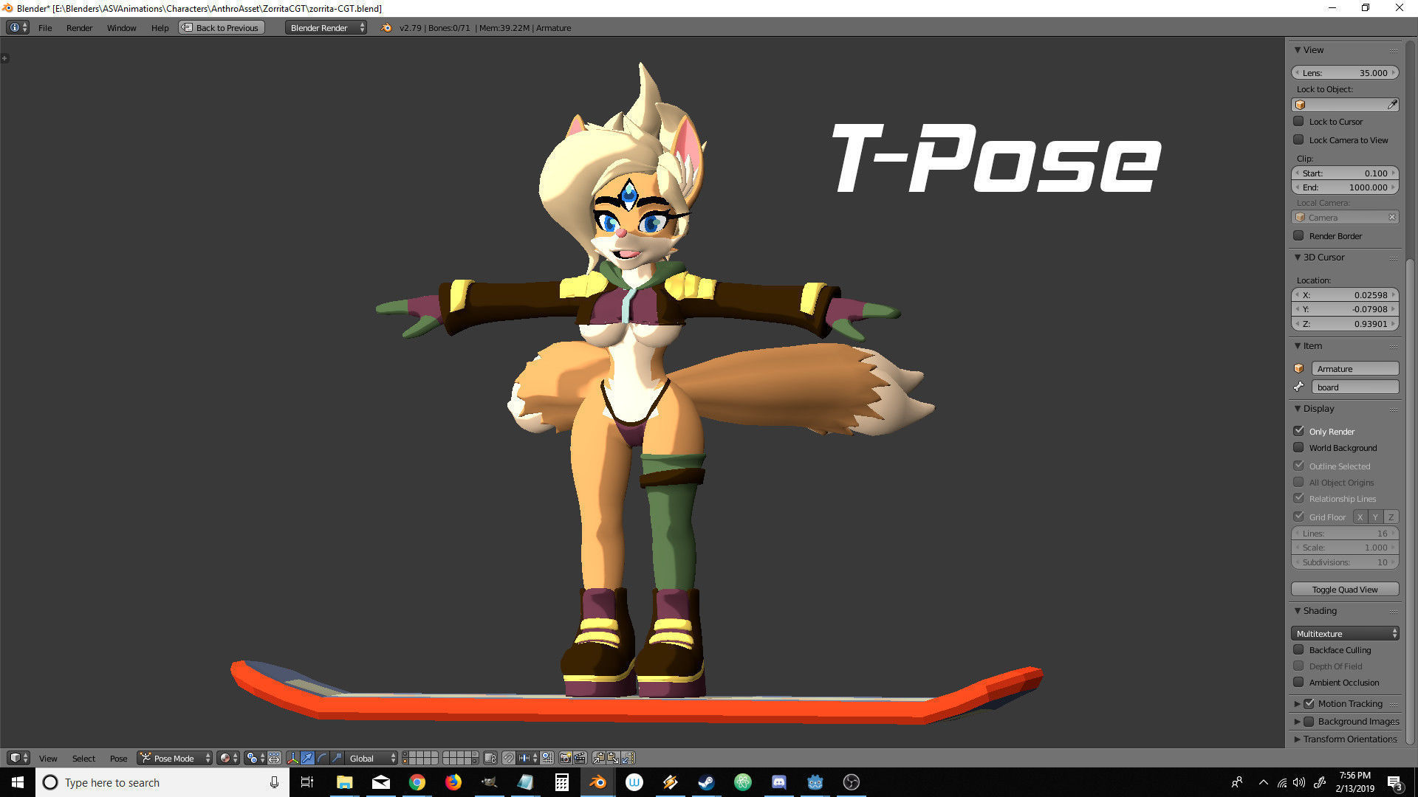Paste the flipped pose from buffer
The image size is (1418, 797).
click(x=628, y=758)
